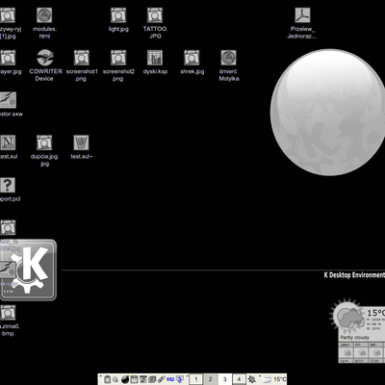Switch to virtual desktop 2
385x385 pixels.
click(x=210, y=379)
